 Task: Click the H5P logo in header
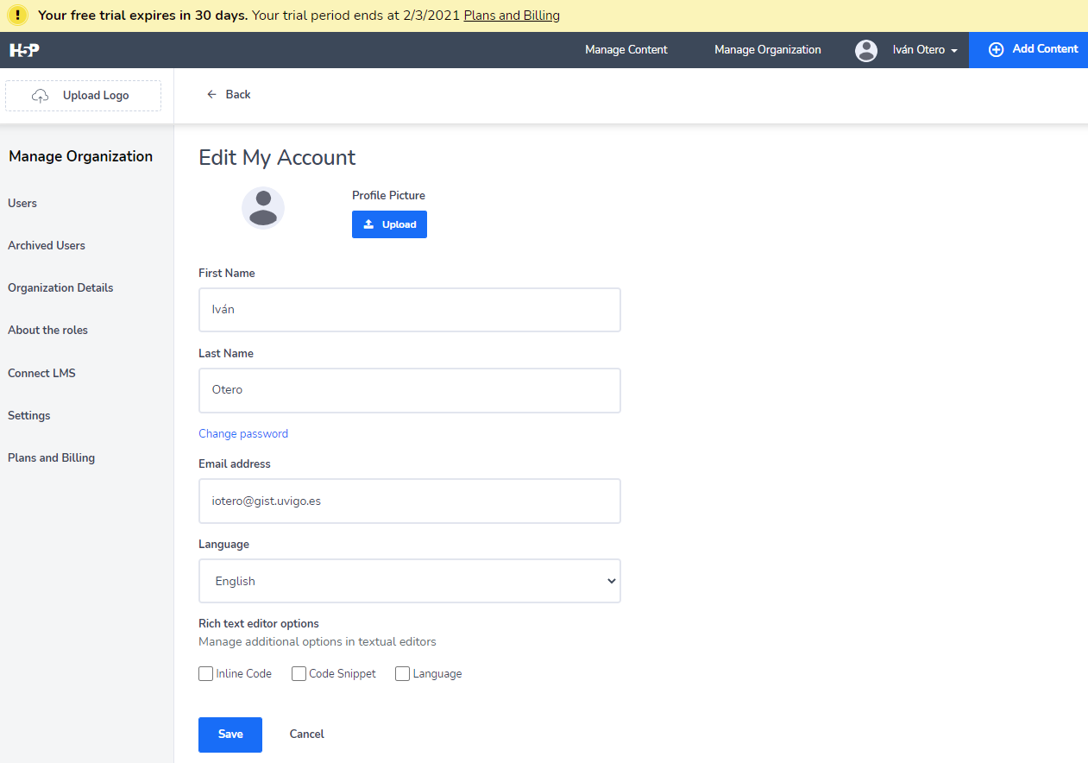point(24,50)
